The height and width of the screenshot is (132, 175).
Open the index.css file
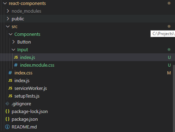click(x=23, y=73)
